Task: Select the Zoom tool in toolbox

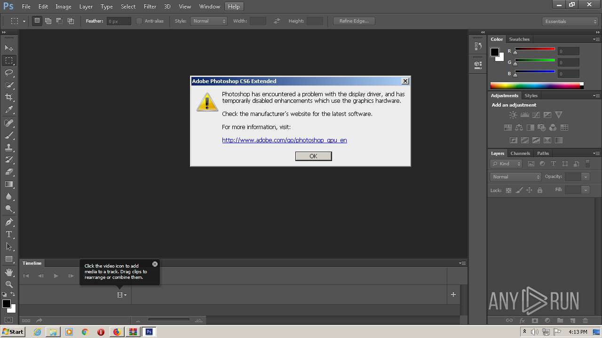Action: (x=9, y=284)
